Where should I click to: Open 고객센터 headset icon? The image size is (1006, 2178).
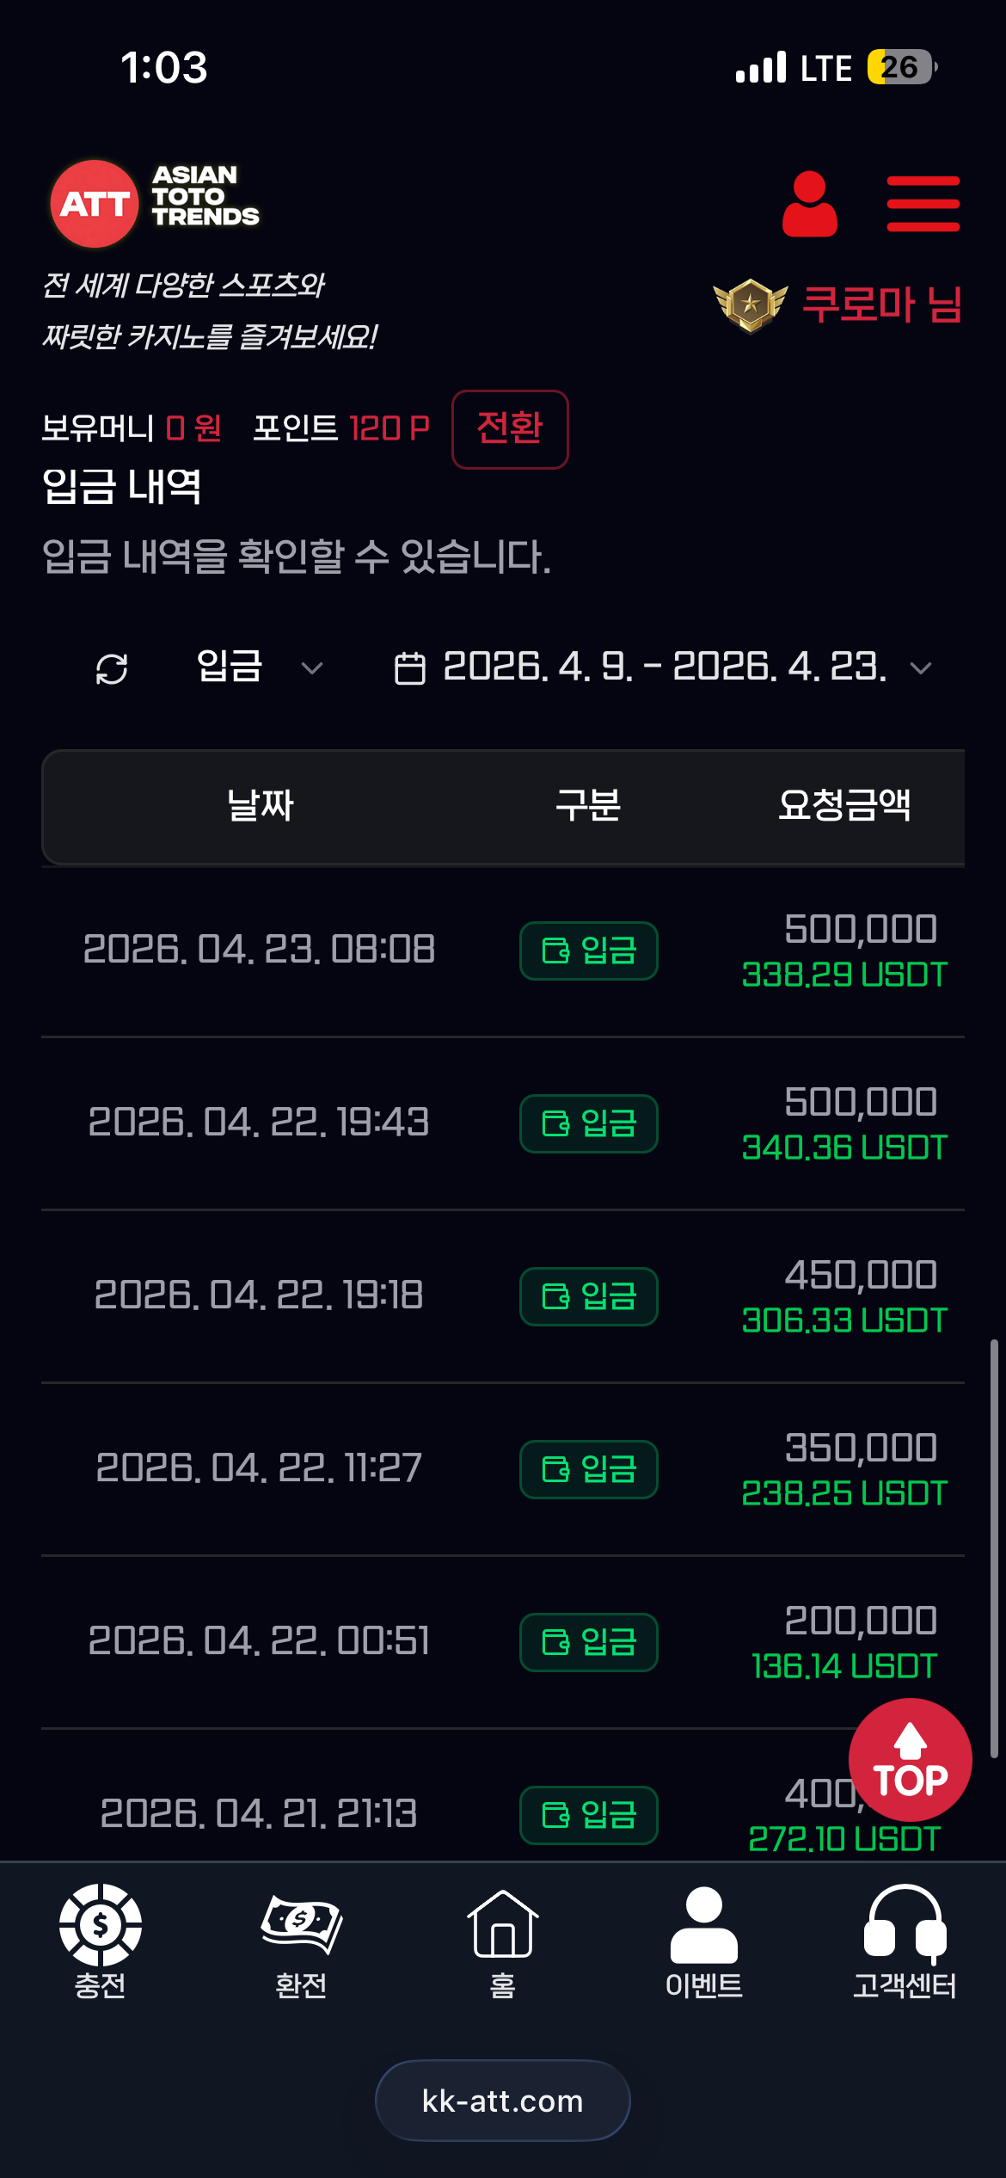(x=905, y=1942)
